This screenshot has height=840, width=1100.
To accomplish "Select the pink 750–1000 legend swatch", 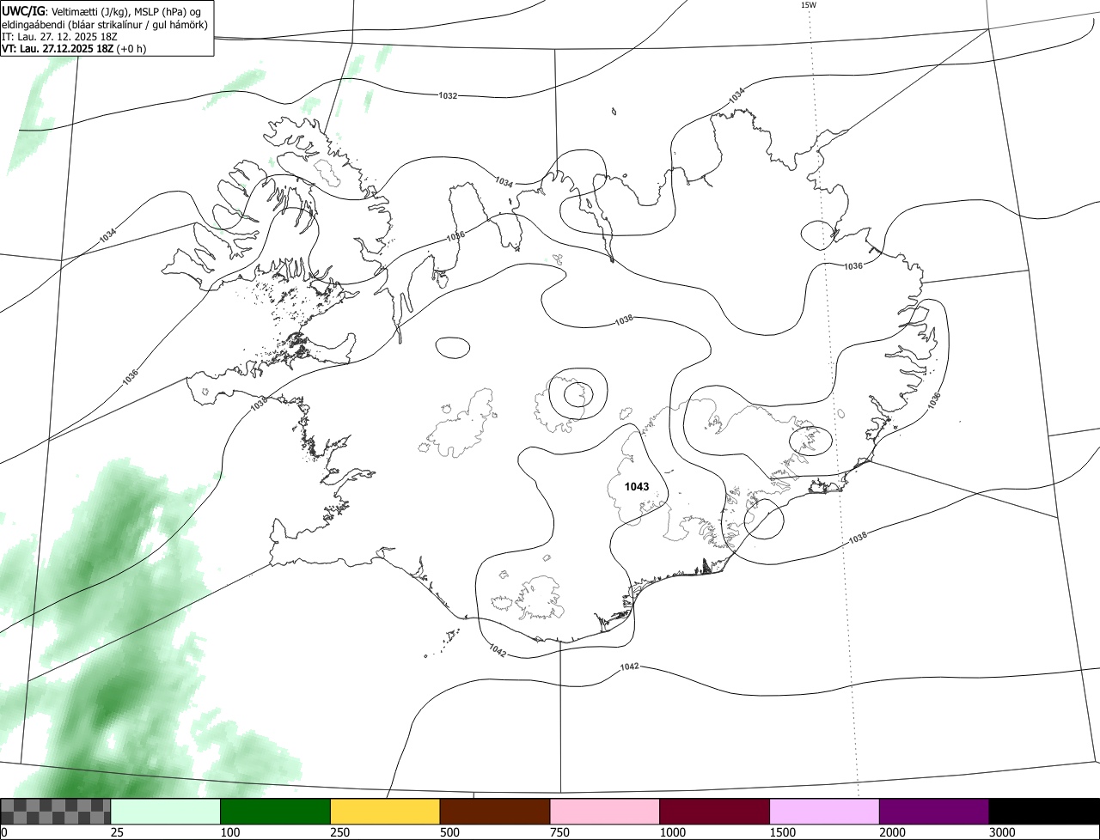I will 605,812.
